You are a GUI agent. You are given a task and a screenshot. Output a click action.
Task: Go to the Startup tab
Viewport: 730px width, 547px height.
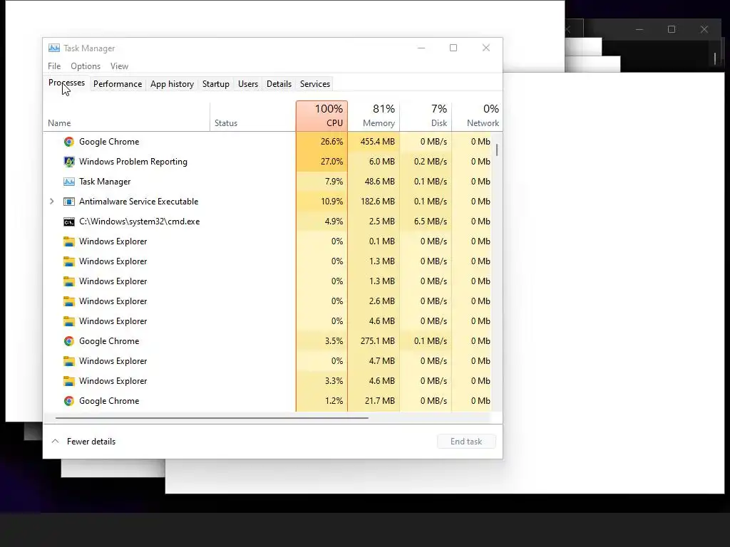(215, 84)
